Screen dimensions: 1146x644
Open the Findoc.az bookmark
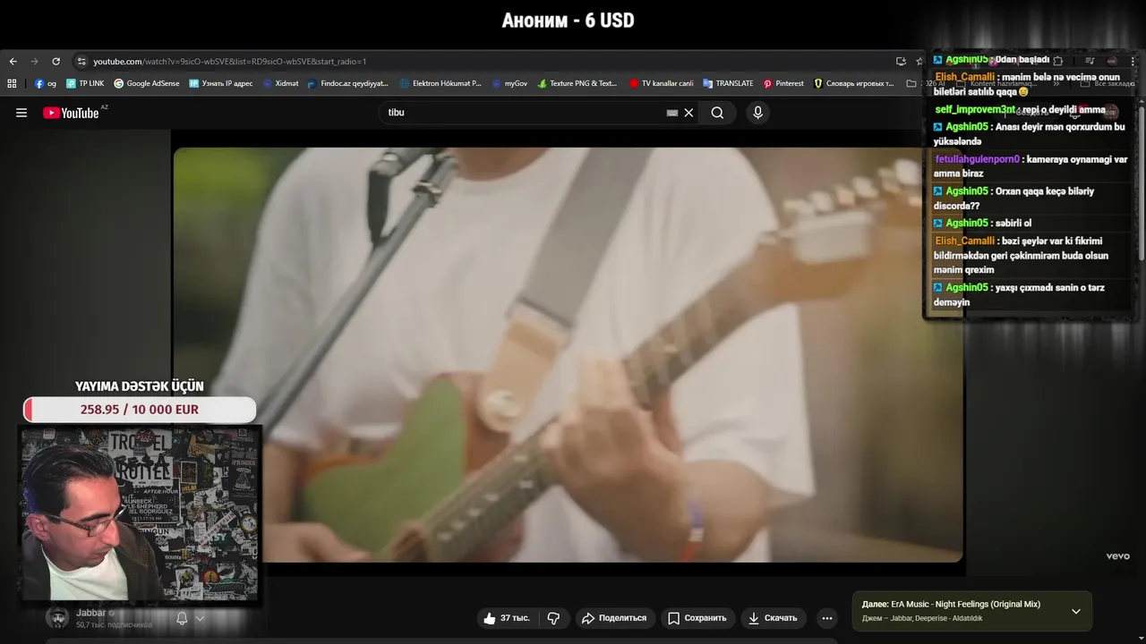[x=347, y=83]
